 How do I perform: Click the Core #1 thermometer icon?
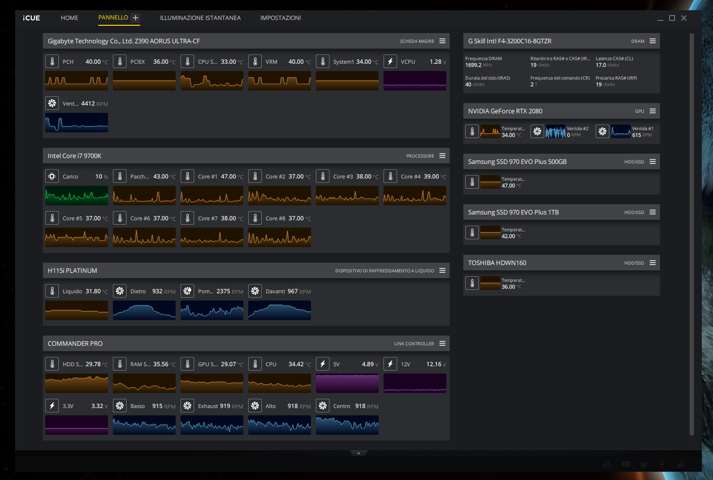point(187,176)
